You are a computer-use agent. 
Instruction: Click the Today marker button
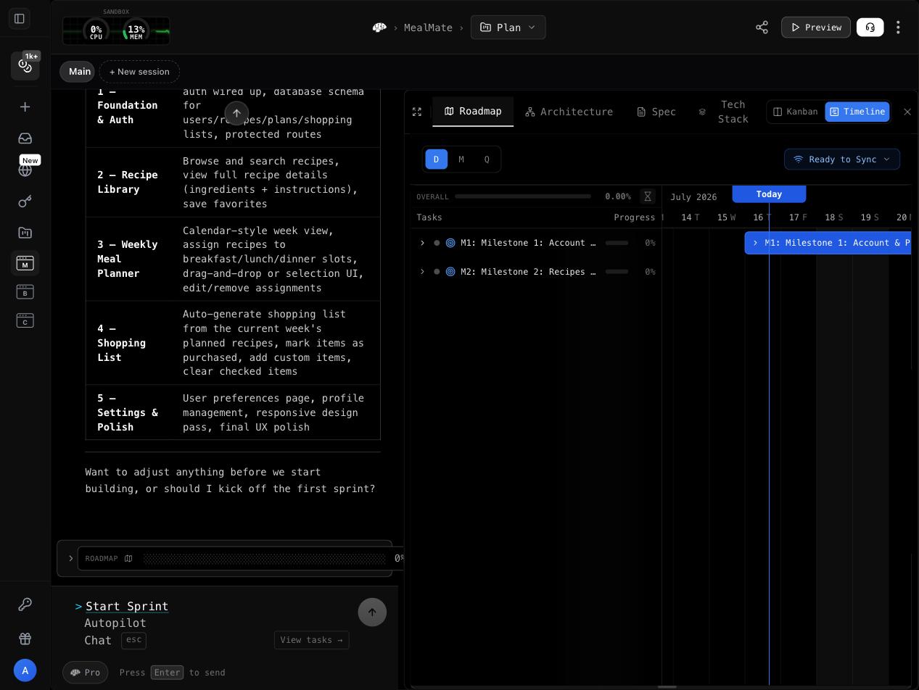coord(769,194)
